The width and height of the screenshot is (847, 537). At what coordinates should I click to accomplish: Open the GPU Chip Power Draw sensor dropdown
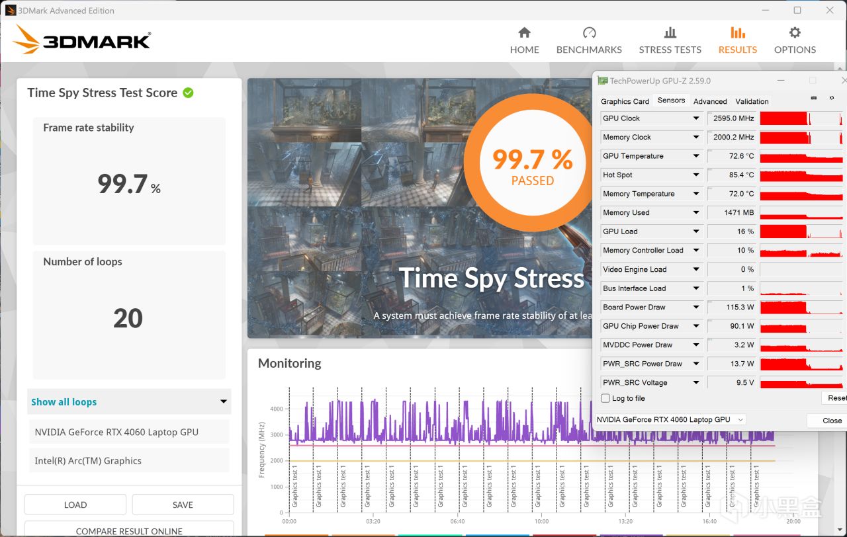(x=696, y=326)
